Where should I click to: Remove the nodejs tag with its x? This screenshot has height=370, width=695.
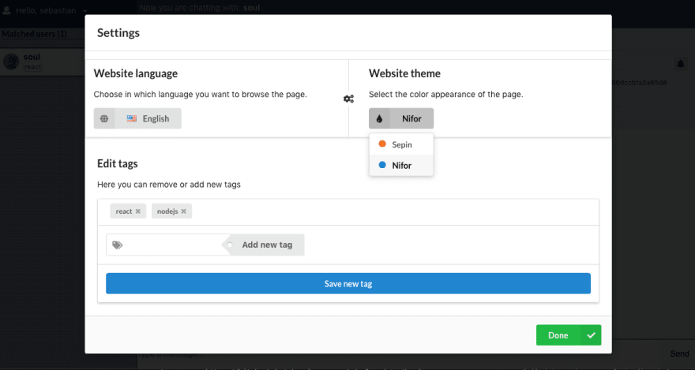[x=183, y=211]
